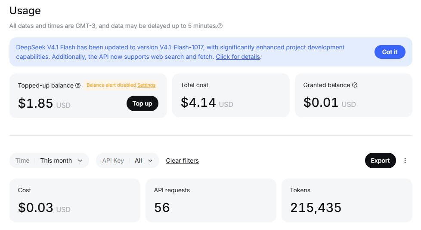Open the Topped-up balance help icon

(x=78, y=85)
